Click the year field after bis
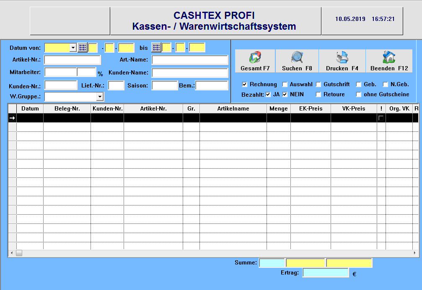The image size is (422, 290). coord(197,48)
